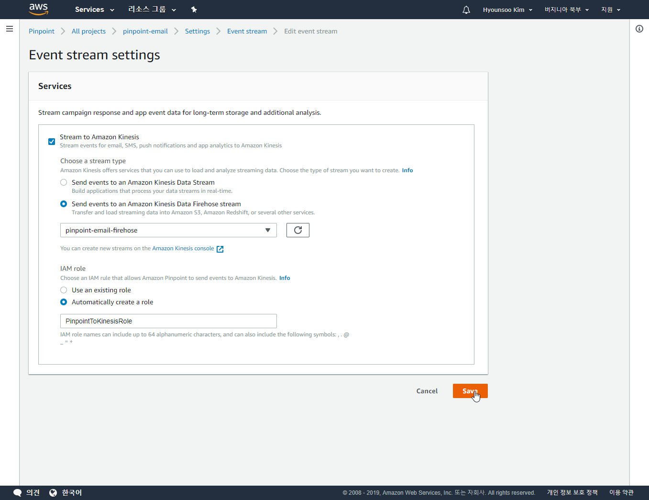
Task: Expand the Services menu
Action: [95, 10]
